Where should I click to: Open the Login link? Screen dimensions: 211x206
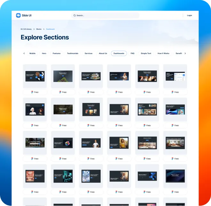tap(189, 15)
